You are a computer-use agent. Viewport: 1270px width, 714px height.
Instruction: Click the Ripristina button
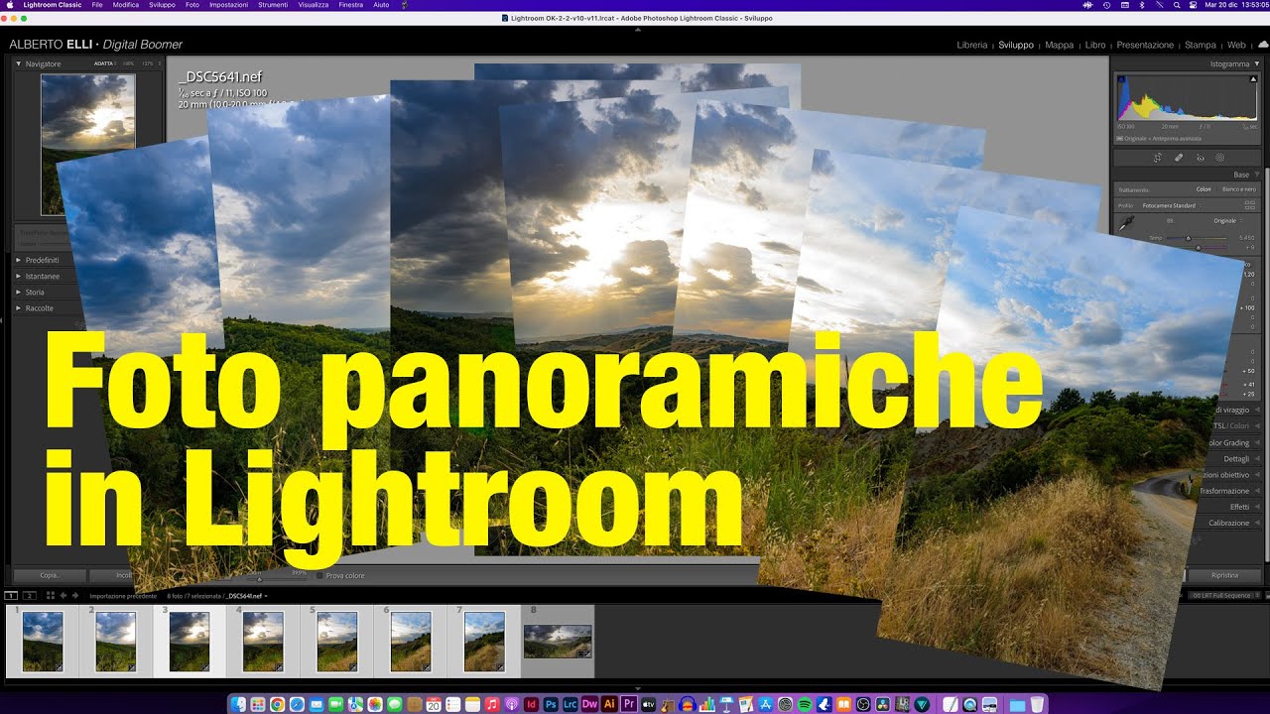click(1225, 575)
